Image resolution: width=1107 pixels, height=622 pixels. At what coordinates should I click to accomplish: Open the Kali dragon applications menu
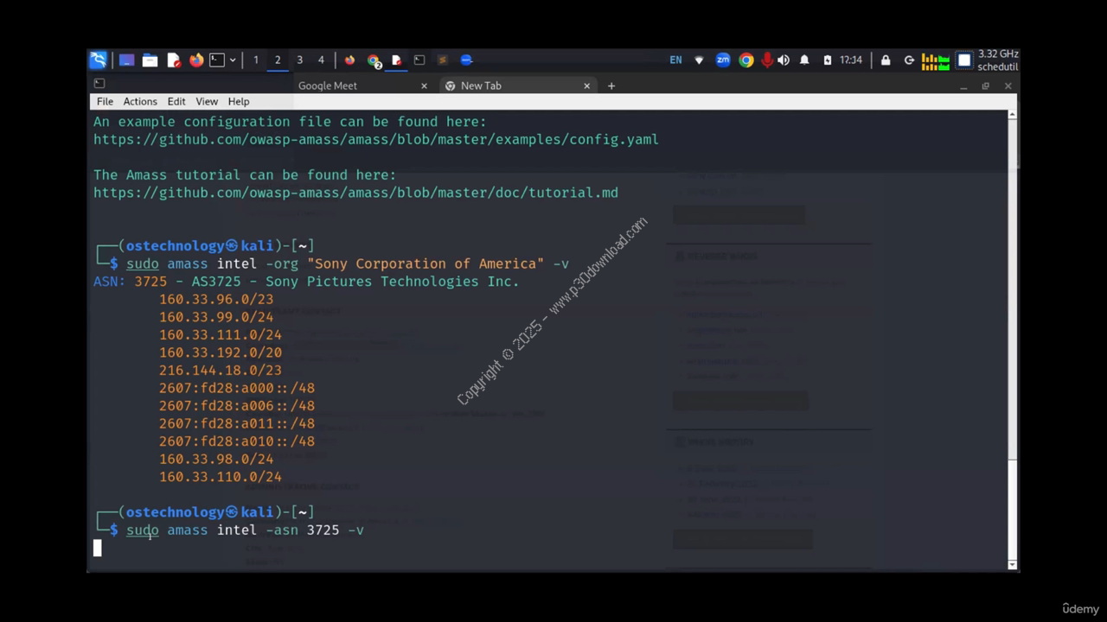point(99,60)
